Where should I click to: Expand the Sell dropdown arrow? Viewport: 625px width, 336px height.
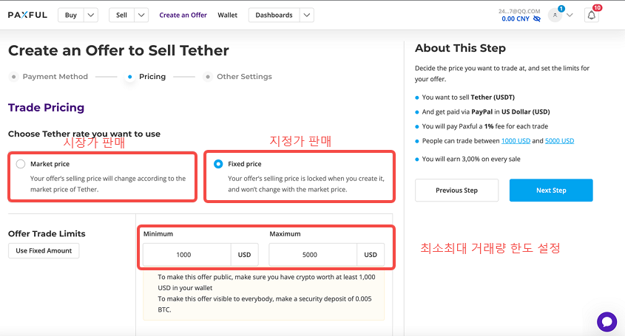pyautogui.click(x=141, y=15)
